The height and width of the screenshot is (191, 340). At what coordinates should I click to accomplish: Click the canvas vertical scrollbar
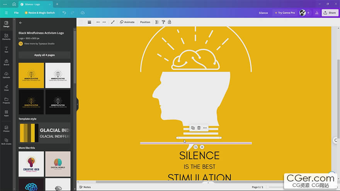[x=338, y=98]
